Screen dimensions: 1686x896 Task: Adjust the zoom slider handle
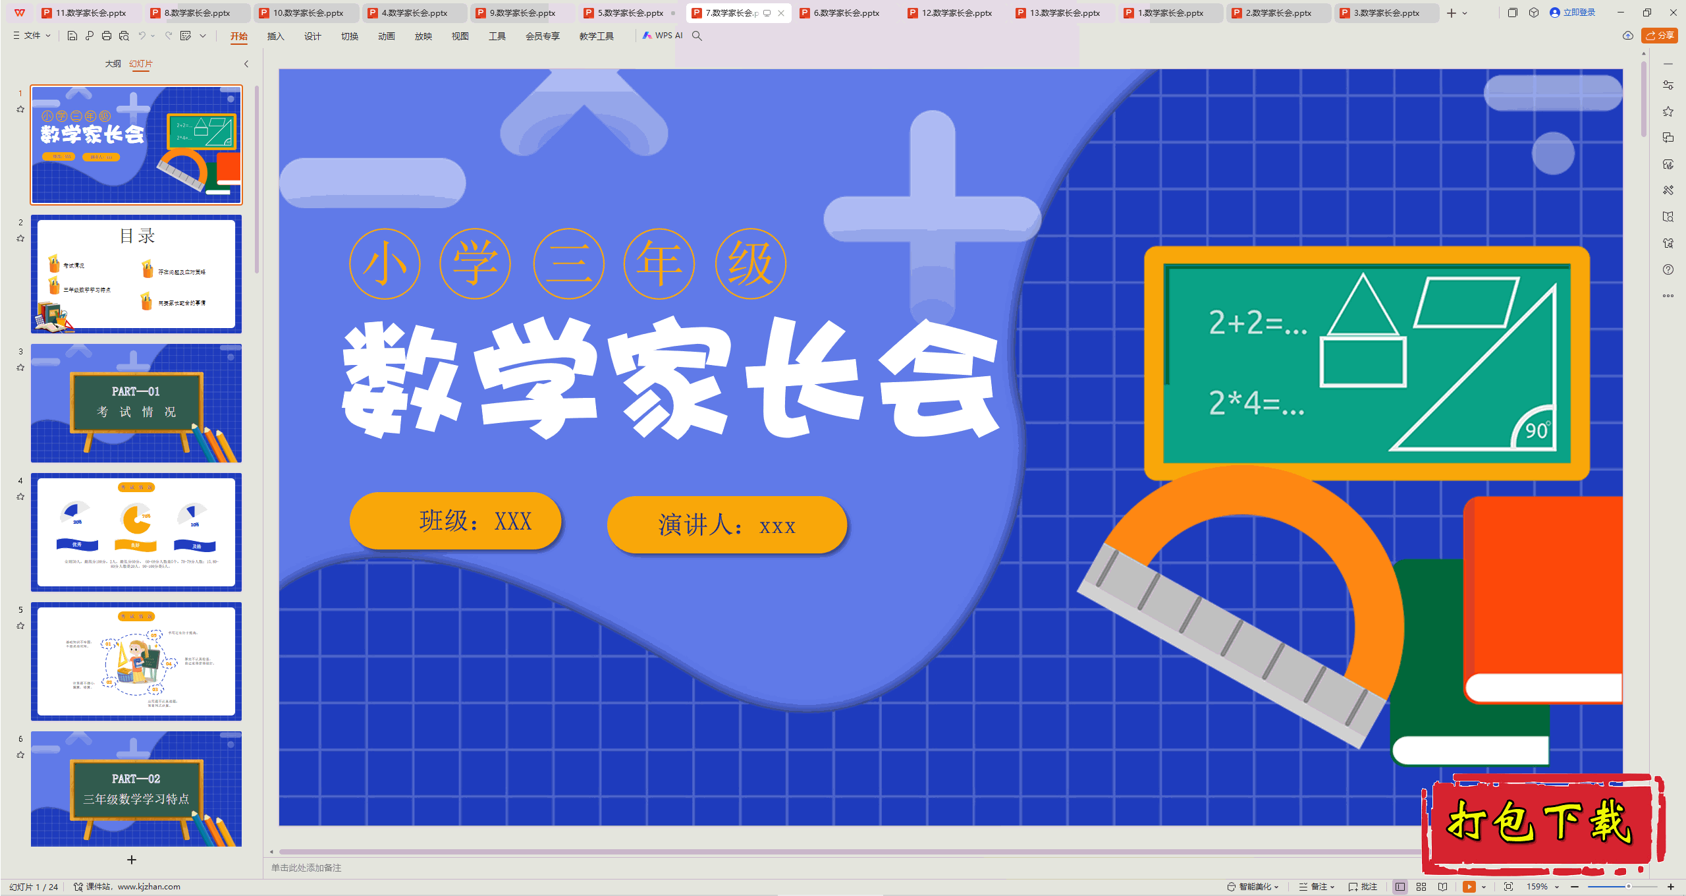1628,887
